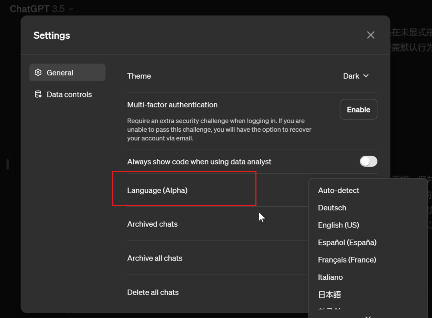Viewport: 432px width, 318px height.
Task: Click the chevron next to Dark
Action: pos(366,76)
